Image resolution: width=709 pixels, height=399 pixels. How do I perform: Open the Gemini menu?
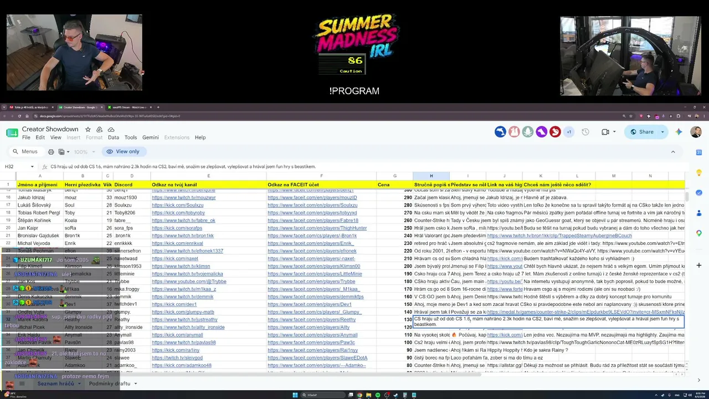pyautogui.click(x=151, y=137)
